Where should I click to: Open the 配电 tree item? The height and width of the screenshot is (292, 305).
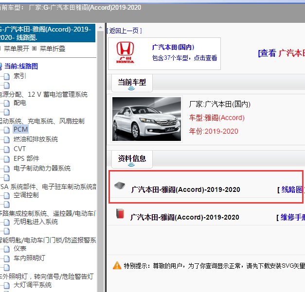(x=19, y=103)
